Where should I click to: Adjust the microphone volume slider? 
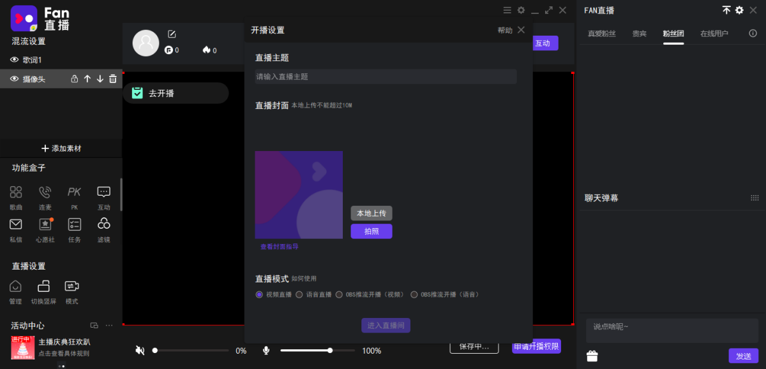[329, 350]
